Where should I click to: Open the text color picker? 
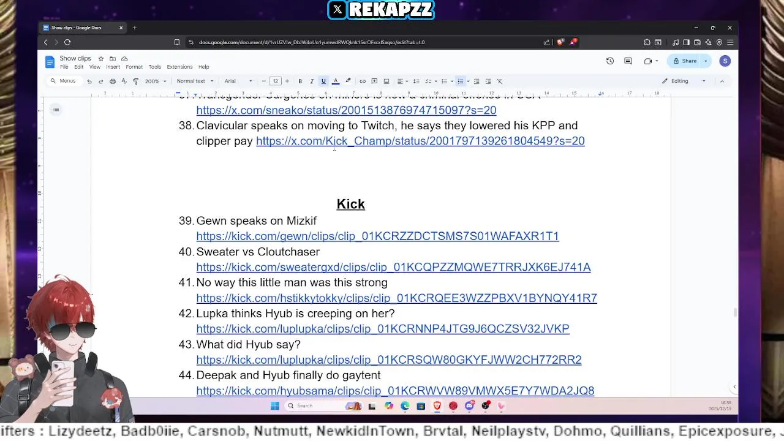point(336,81)
